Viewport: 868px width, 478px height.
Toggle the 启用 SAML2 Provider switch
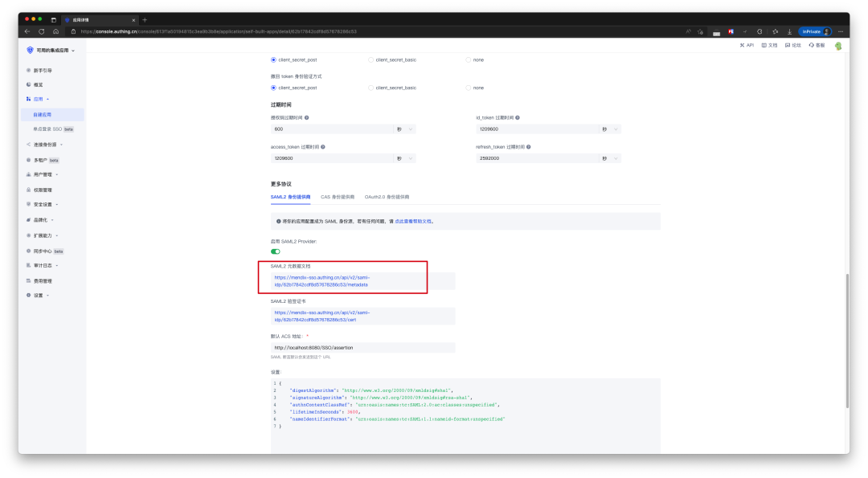coord(275,251)
